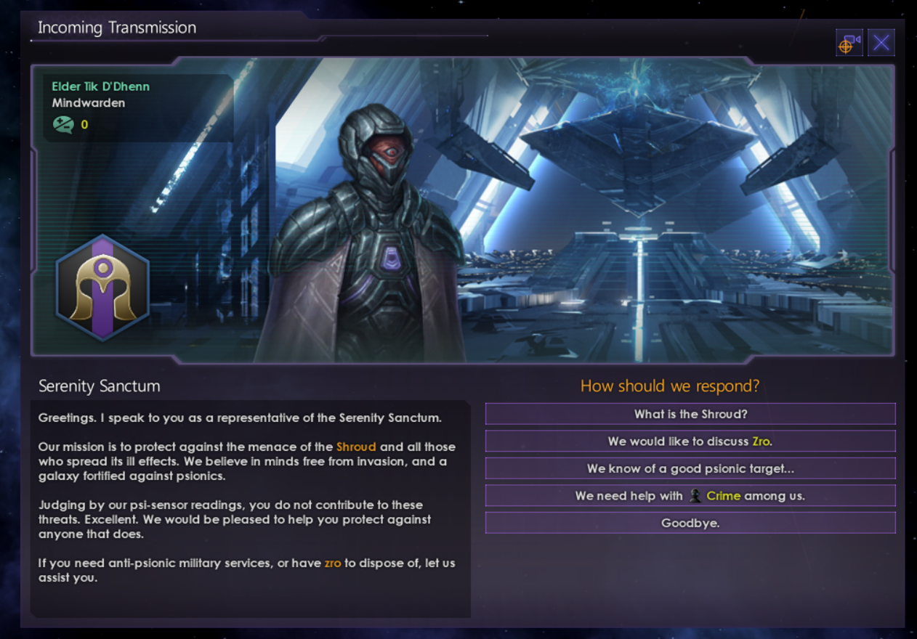Image resolution: width=917 pixels, height=639 pixels.
Task: Close the Incoming Transmission window
Action: click(x=881, y=43)
